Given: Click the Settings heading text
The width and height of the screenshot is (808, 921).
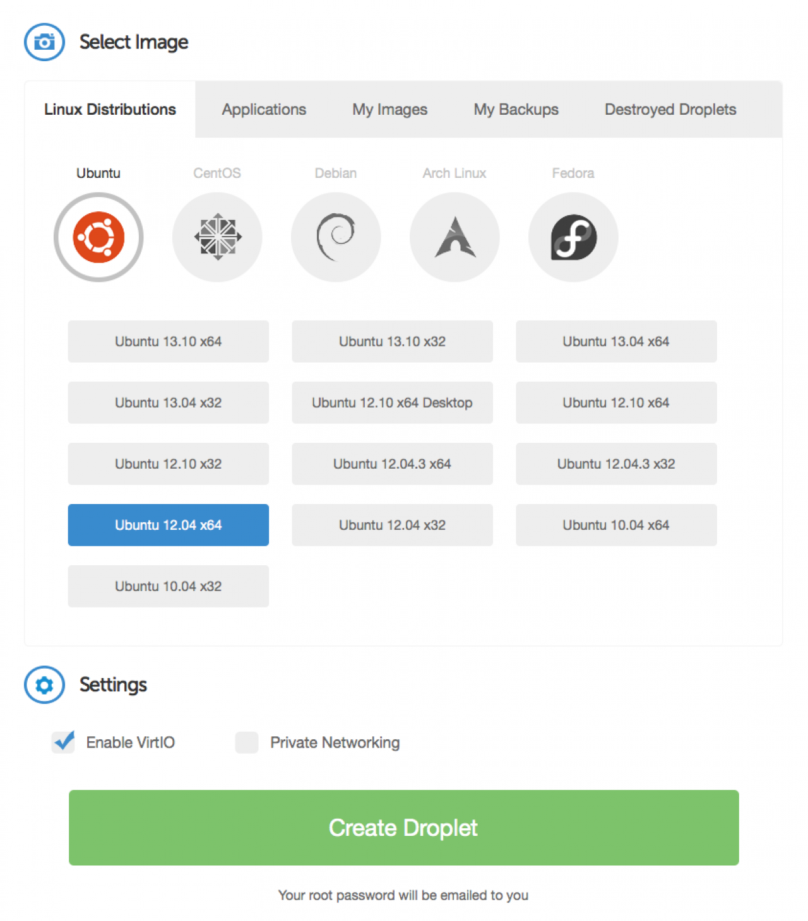Looking at the screenshot, I should pos(113,685).
